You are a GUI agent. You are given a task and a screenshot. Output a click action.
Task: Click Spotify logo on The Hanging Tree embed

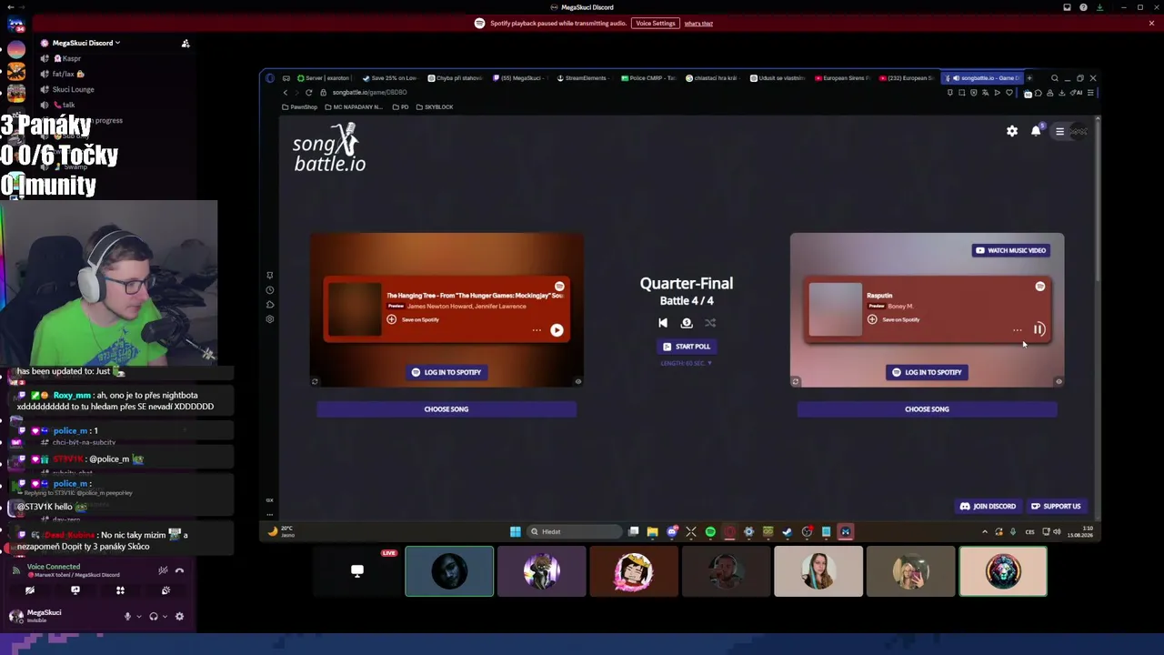[x=559, y=287]
